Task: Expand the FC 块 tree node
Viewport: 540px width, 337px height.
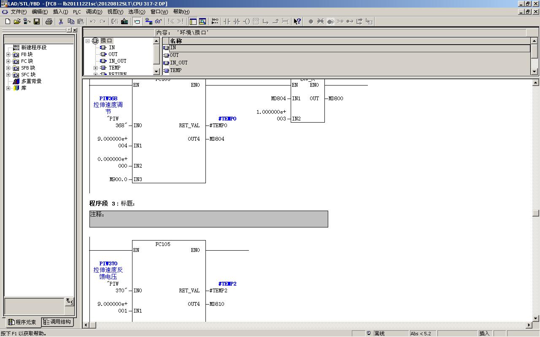Action: pos(8,61)
